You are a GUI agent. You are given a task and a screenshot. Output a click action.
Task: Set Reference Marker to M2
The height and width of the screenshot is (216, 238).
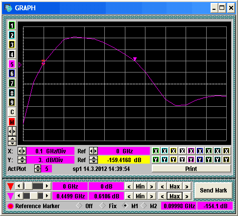(144, 206)
